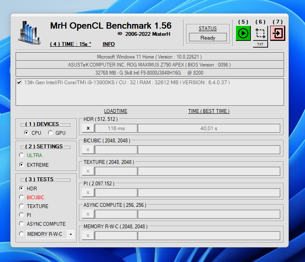Click the x button in ASYNC COMPUTE row

88,214
